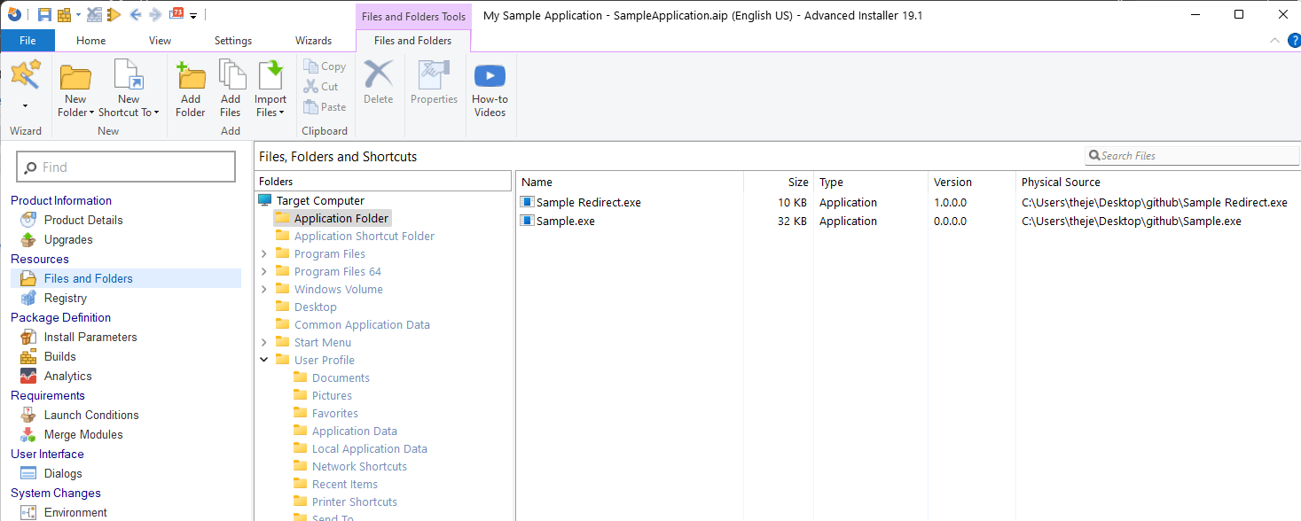This screenshot has height=521, width=1301.
Task: Open the File menu
Action: click(27, 40)
